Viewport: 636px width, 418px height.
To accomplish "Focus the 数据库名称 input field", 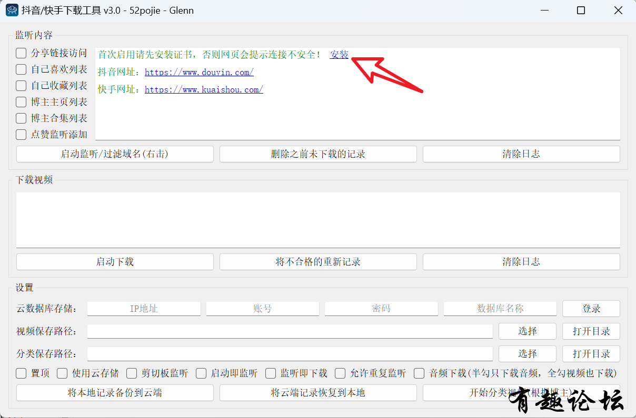I will (500, 309).
